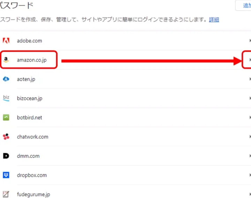
Task: Click the aoten.jp blue site icon
Action: [6, 79]
